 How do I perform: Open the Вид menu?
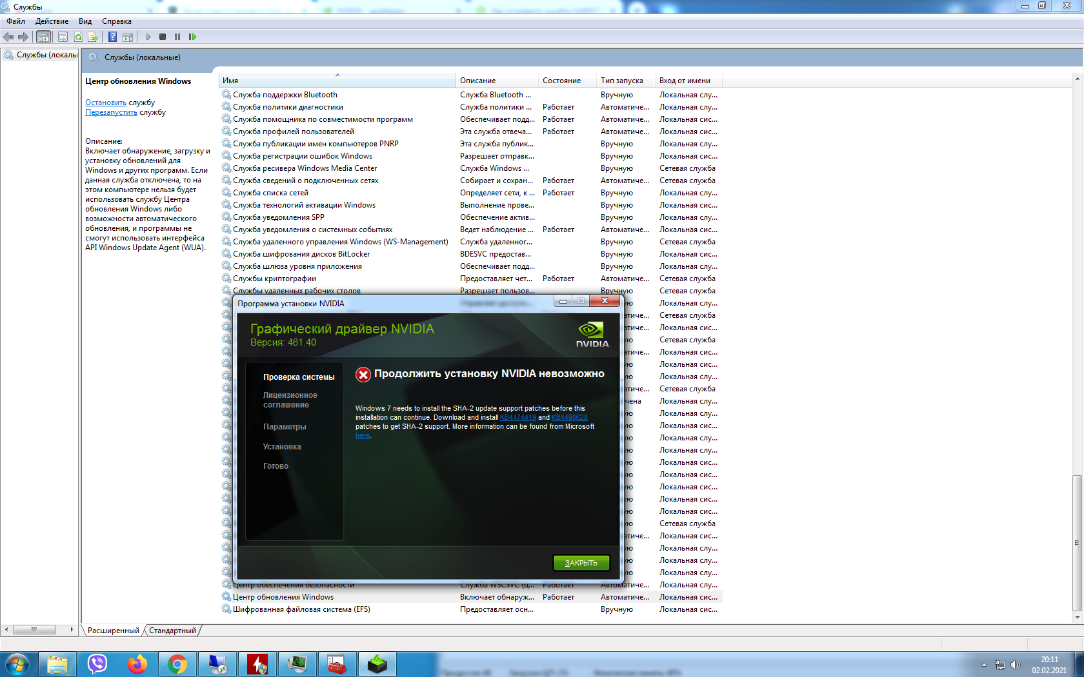[85, 21]
